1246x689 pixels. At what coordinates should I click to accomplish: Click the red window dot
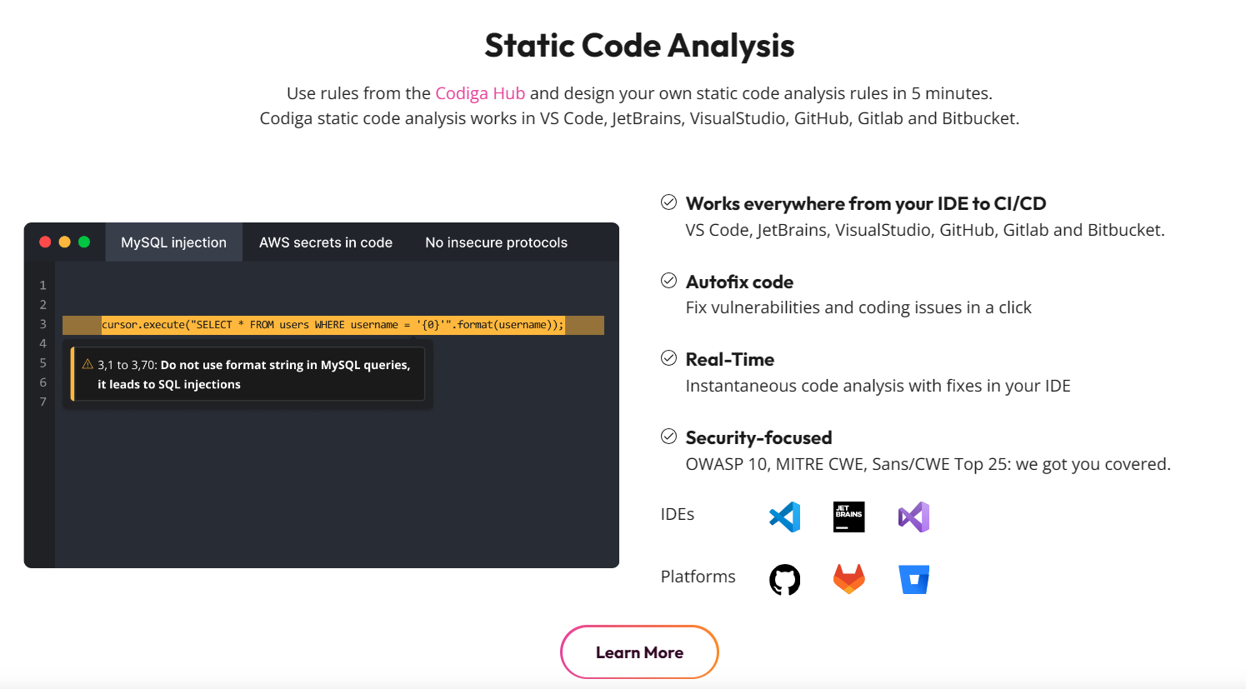pos(45,242)
